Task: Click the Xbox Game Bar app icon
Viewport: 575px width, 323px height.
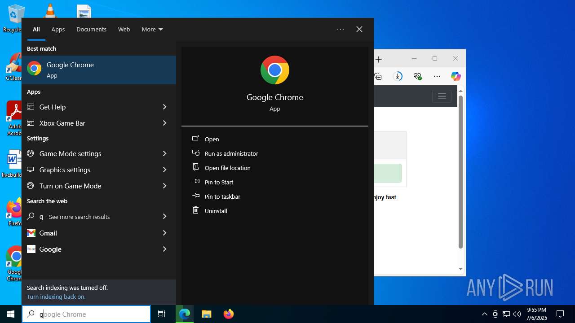Action: pos(31,123)
